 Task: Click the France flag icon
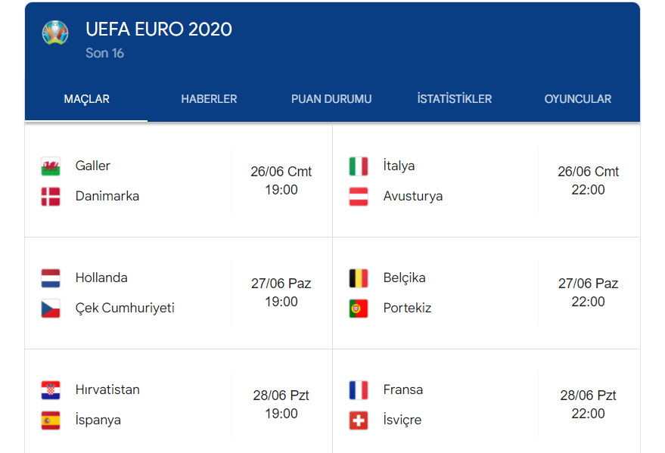click(x=359, y=390)
